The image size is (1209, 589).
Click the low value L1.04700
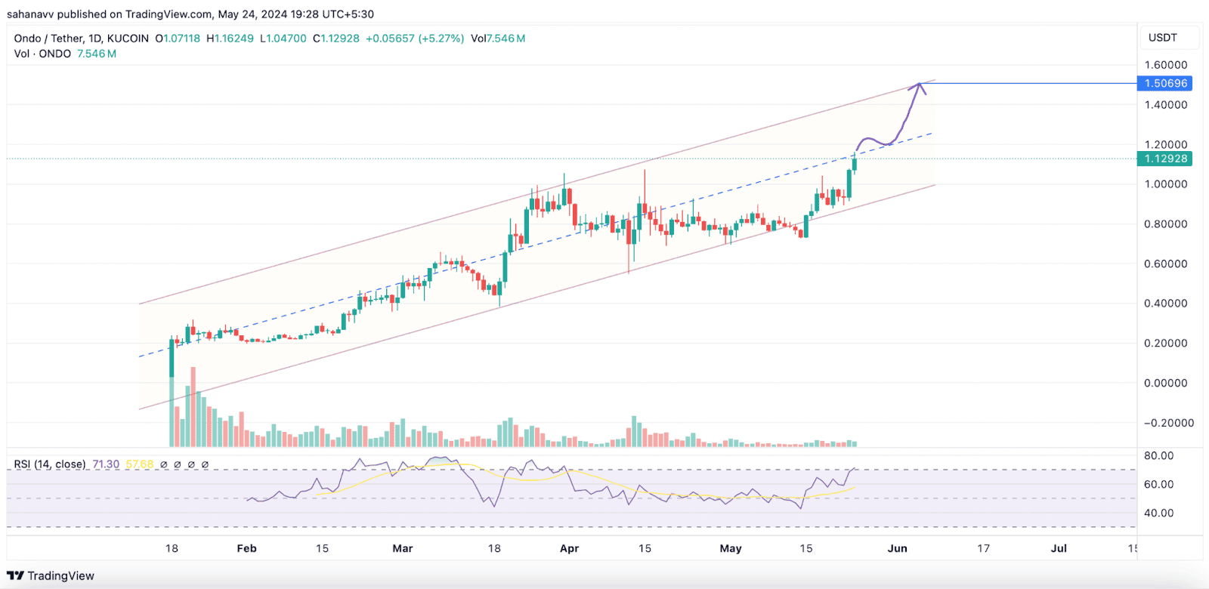click(x=283, y=39)
